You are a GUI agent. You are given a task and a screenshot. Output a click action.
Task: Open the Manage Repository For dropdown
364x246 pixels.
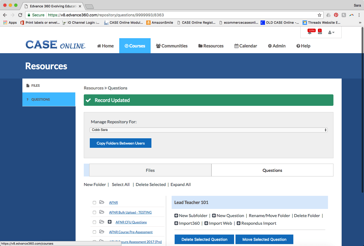pyautogui.click(x=208, y=130)
